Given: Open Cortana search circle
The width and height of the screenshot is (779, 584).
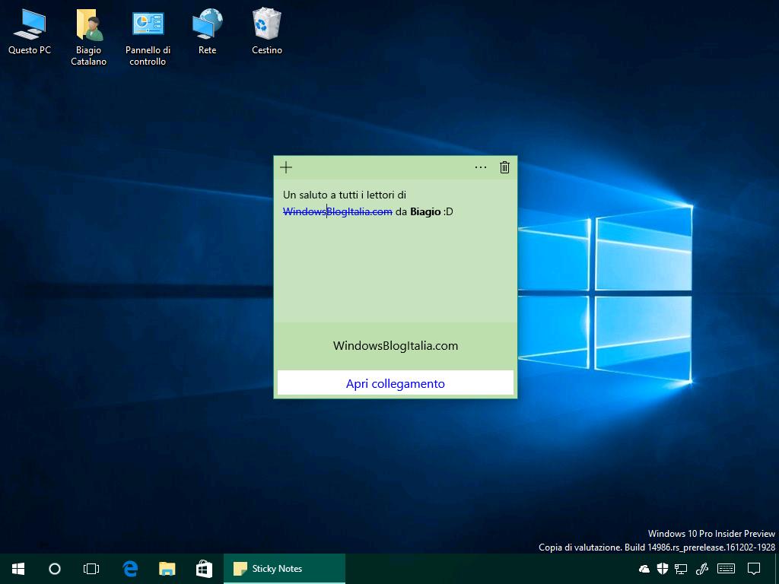Looking at the screenshot, I should tap(55, 568).
